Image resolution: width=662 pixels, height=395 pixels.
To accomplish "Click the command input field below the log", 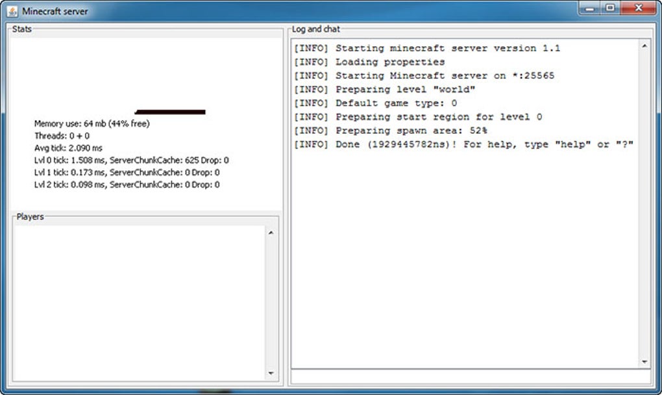I will 471,376.
